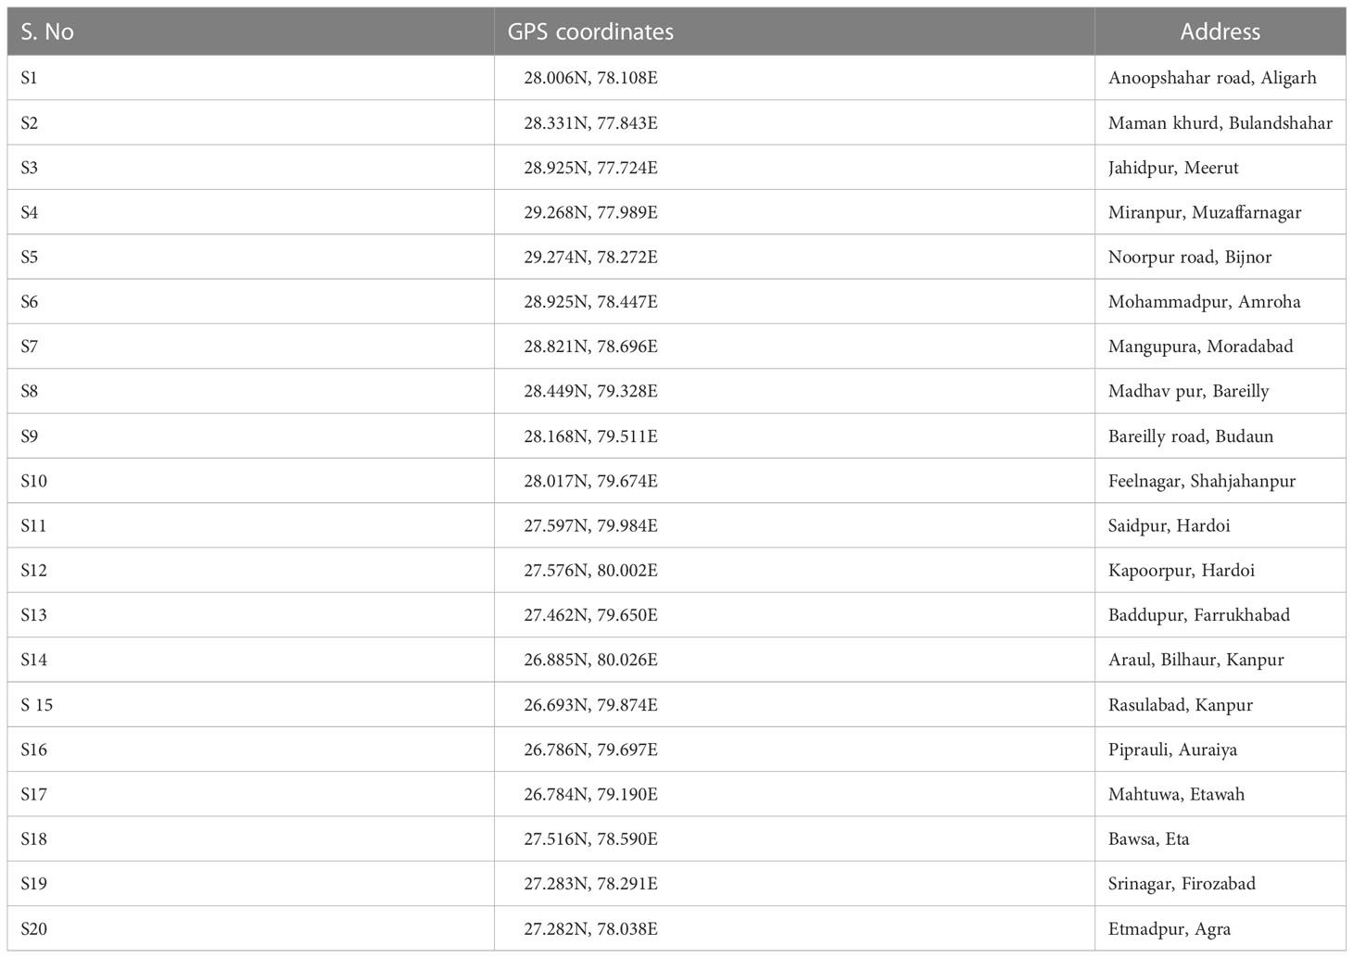The height and width of the screenshot is (958, 1353).
Task: Select coordinates 28.017N, 79.674E
Action: point(591,481)
